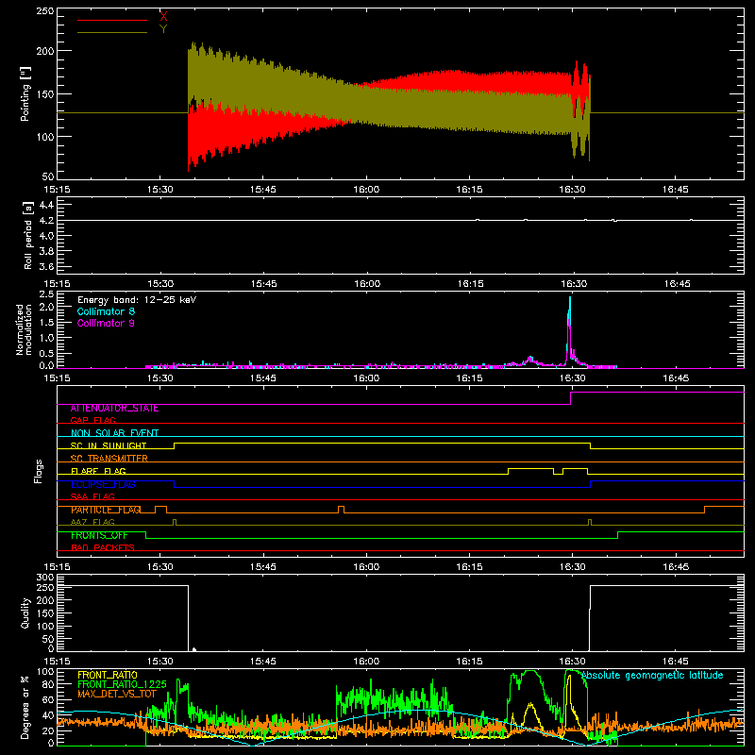Click the 'Pointing' vertical axis title

coord(25,94)
